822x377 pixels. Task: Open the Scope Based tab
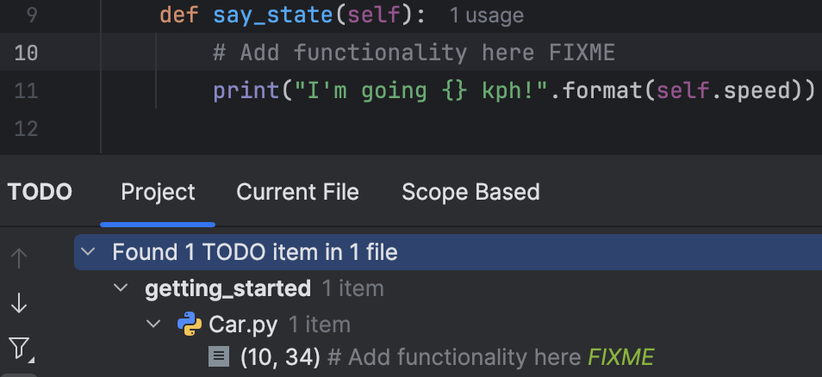point(470,191)
